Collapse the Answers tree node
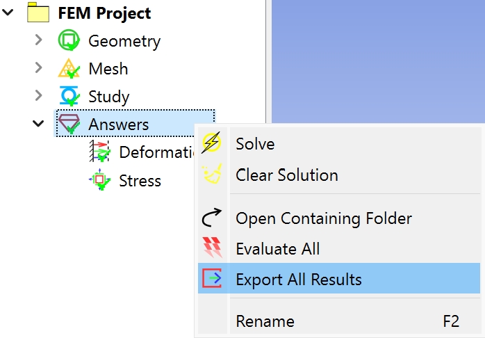 [38, 124]
